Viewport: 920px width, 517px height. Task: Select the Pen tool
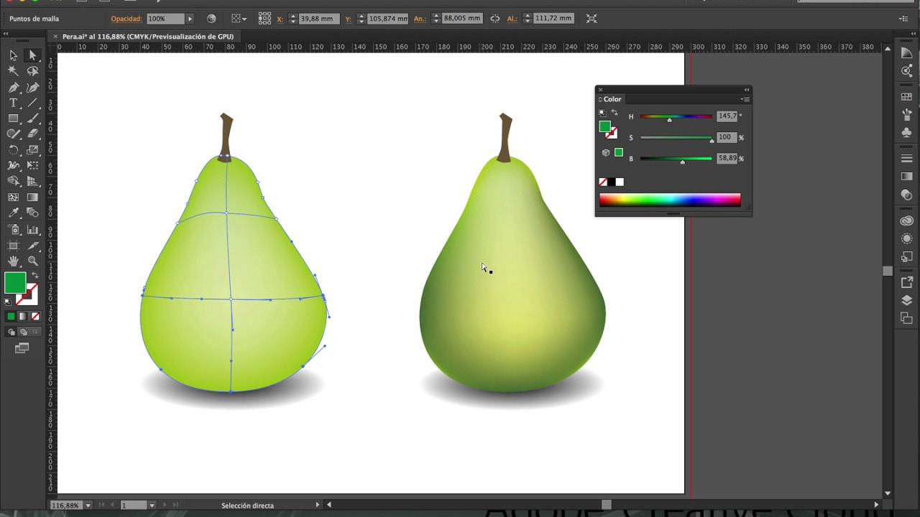pyautogui.click(x=13, y=87)
